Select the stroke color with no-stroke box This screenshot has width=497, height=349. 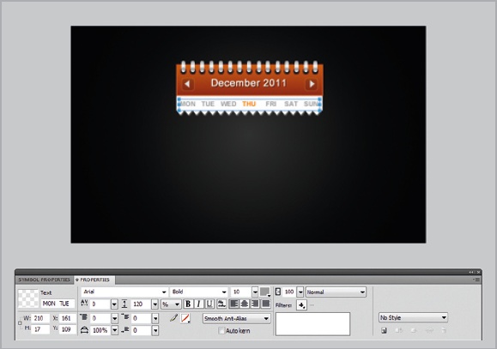click(x=185, y=318)
